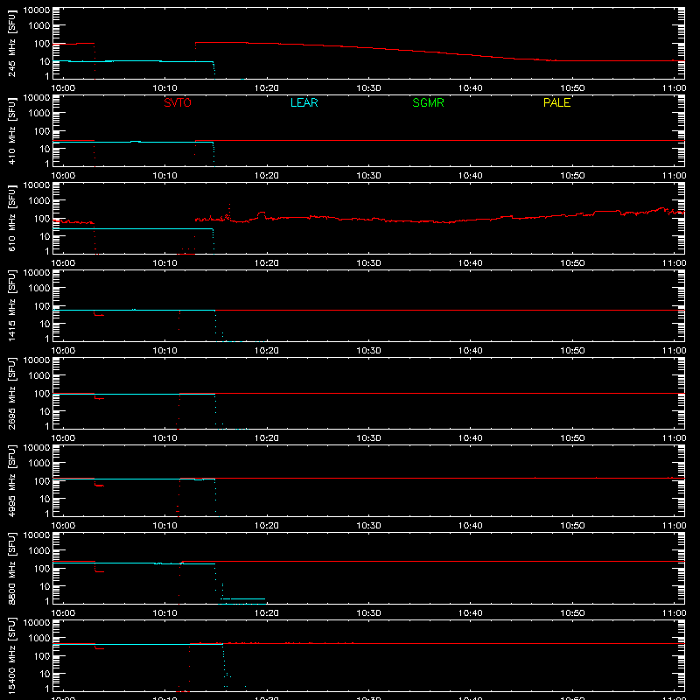Viewport: 700px width, 700px height.
Task: Select the 2695 MHz [SFU] axis title
Action: click(x=11, y=393)
